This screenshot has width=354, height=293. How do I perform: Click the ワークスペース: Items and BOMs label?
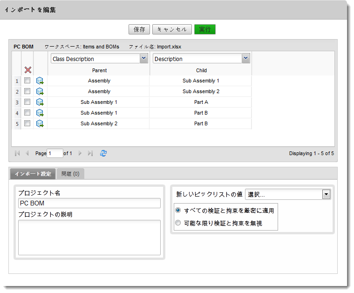82,47
